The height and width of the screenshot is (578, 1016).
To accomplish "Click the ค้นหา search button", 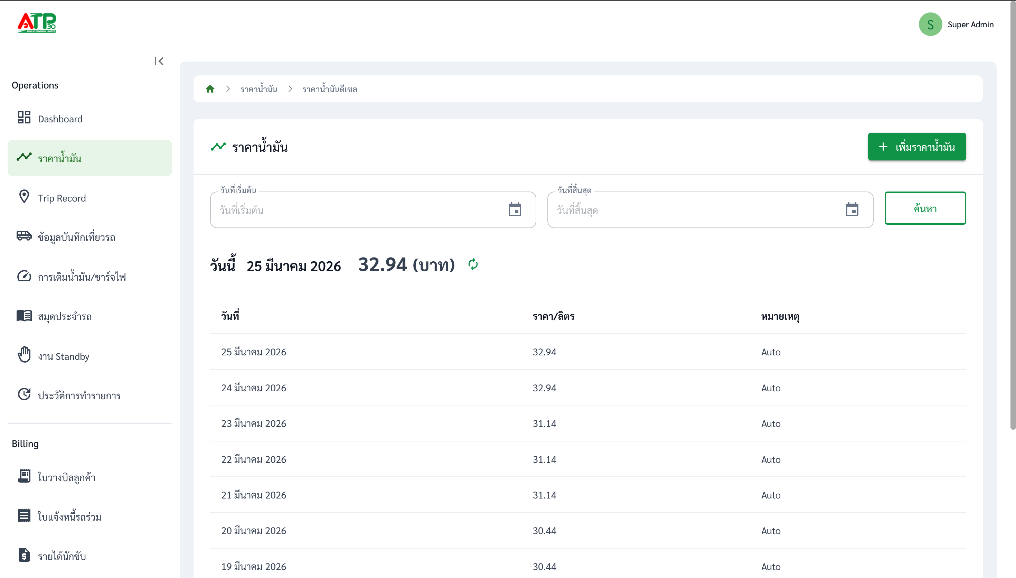I will pos(925,208).
